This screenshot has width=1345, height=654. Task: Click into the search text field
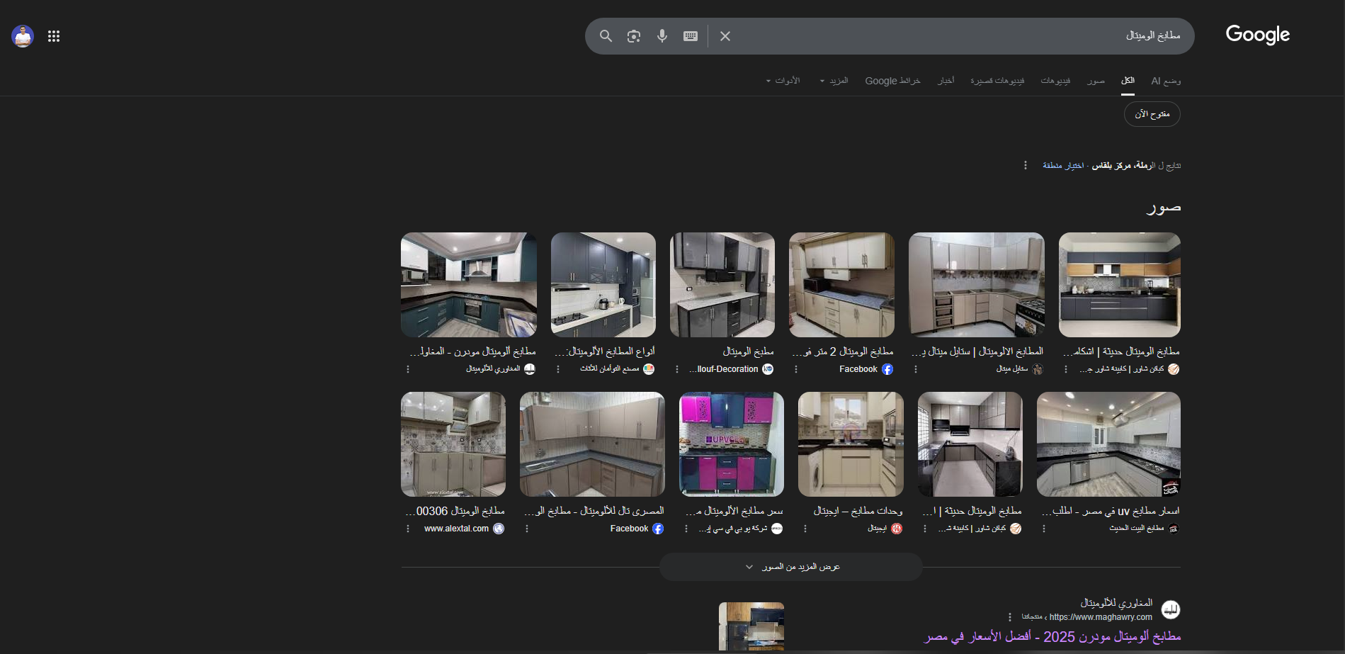pos(956,36)
